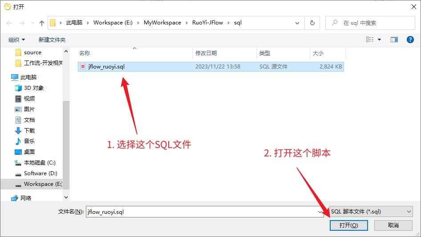421x237 pixels.
Task: Open 本地磁盘 (C:) drive
Action: tap(39, 163)
